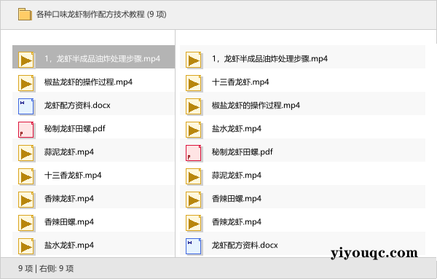This screenshot has height=279, width=437.
Task: Click PDF icon for 秘制龙虾田螺.pdf in left list
Action: (x=26, y=130)
